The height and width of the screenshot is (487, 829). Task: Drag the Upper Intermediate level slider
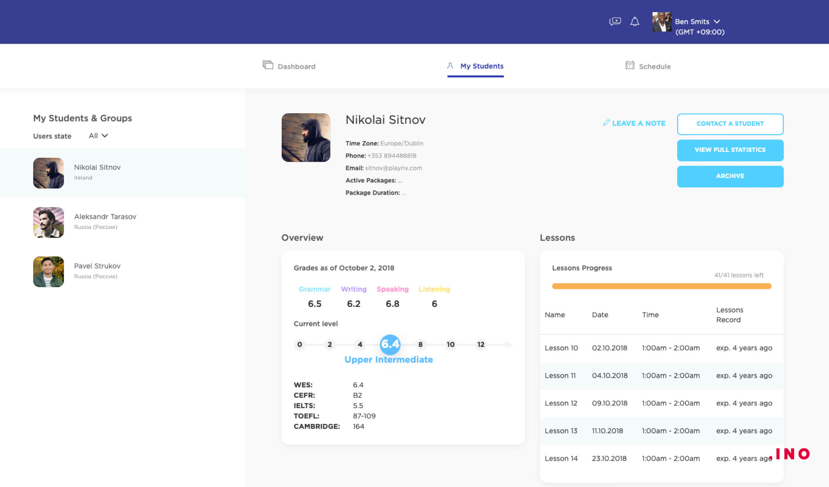click(x=390, y=344)
